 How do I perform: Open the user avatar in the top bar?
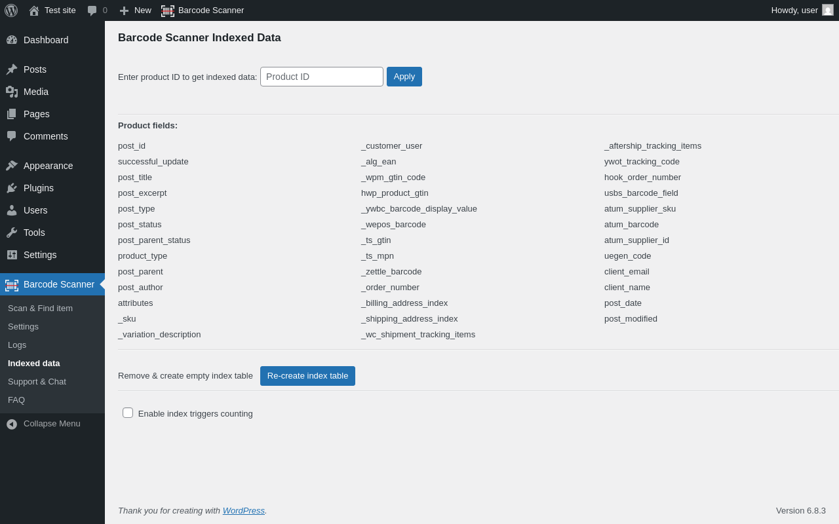828,10
